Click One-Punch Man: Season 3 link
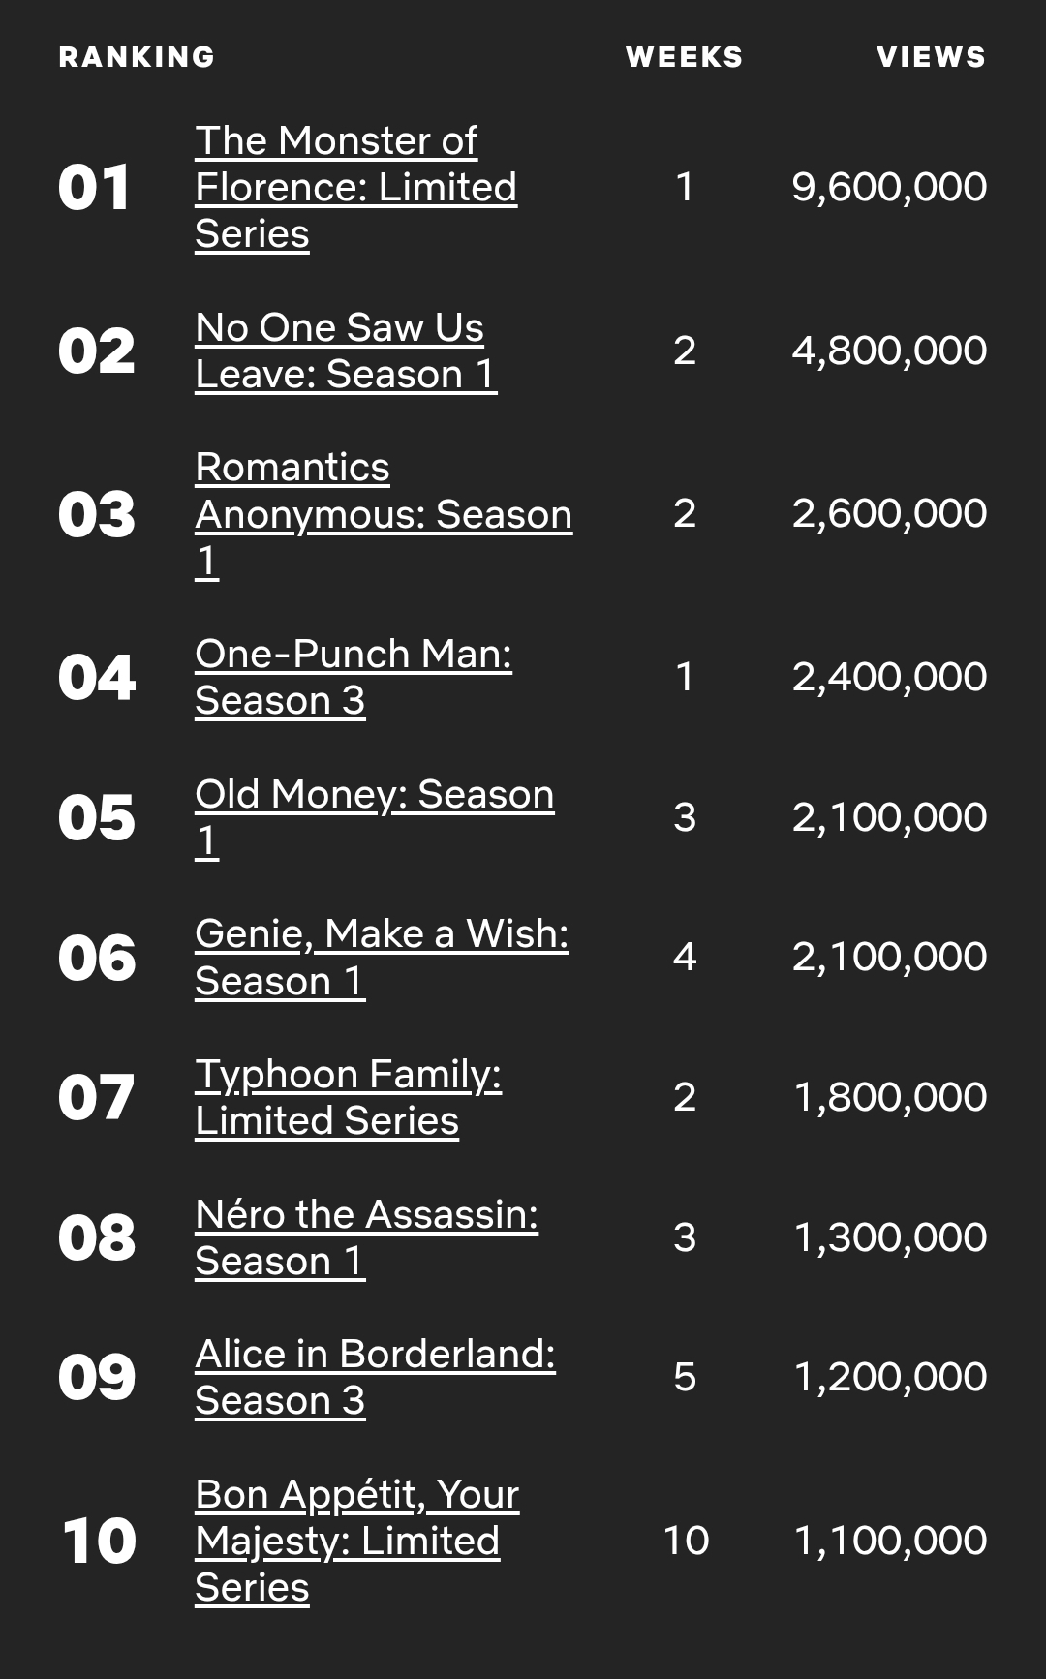Image resolution: width=1046 pixels, height=1679 pixels. [x=353, y=677]
